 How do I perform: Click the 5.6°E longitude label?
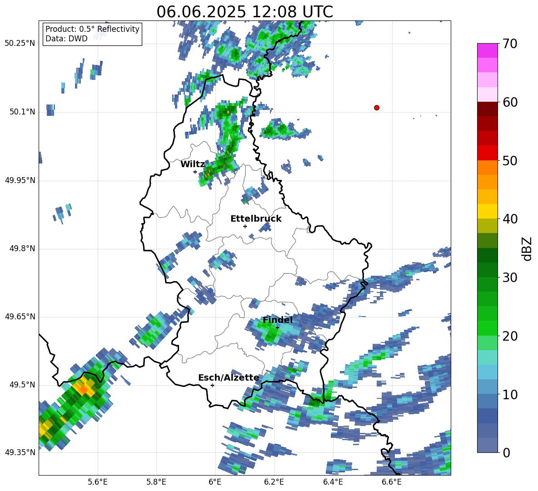coord(98,482)
